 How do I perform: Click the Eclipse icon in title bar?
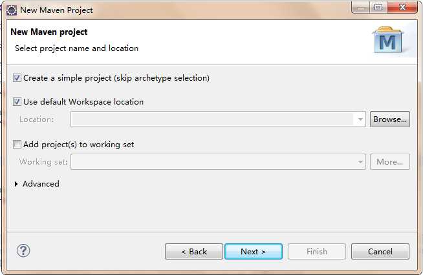coord(12,10)
